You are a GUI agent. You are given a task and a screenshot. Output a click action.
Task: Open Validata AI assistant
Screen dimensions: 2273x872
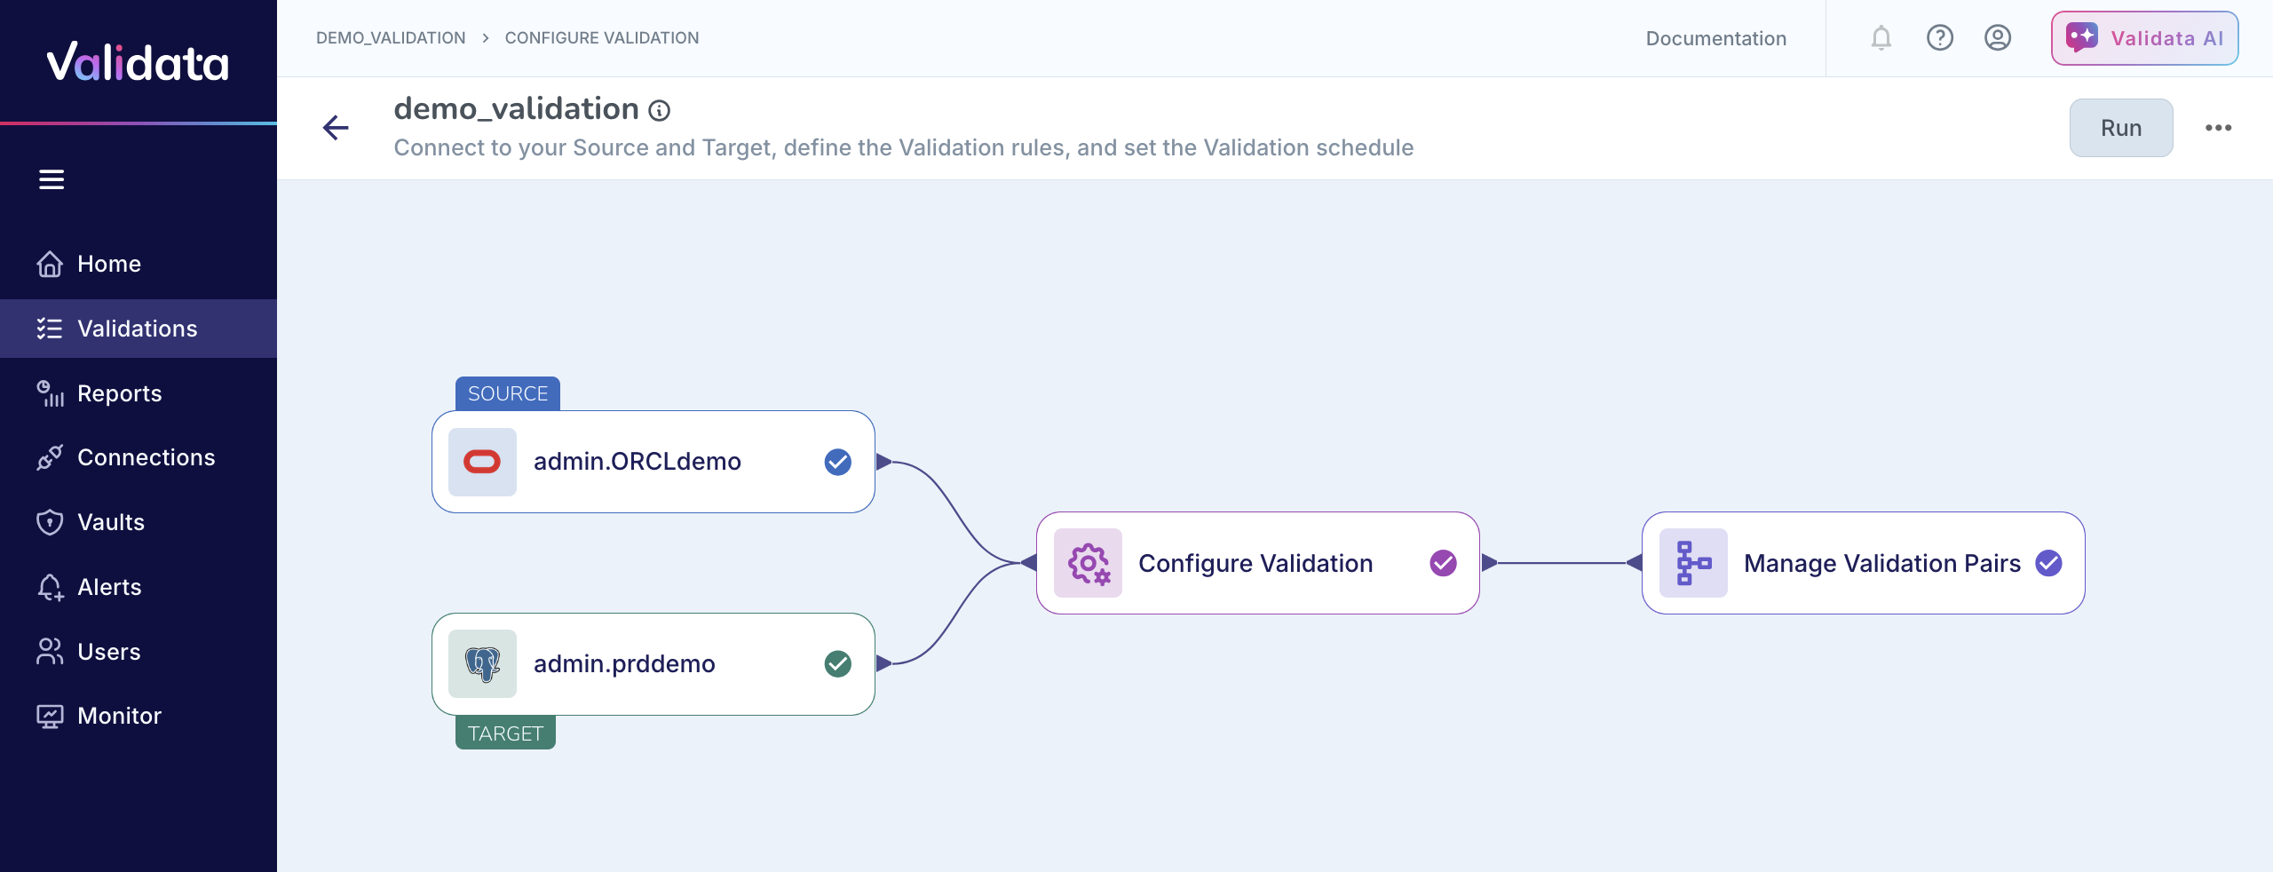(2143, 37)
